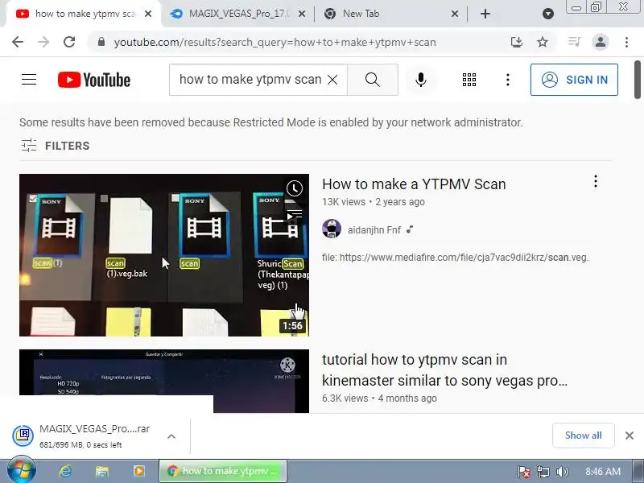Click 6.3K views • 4 months ago text

tap(379, 398)
